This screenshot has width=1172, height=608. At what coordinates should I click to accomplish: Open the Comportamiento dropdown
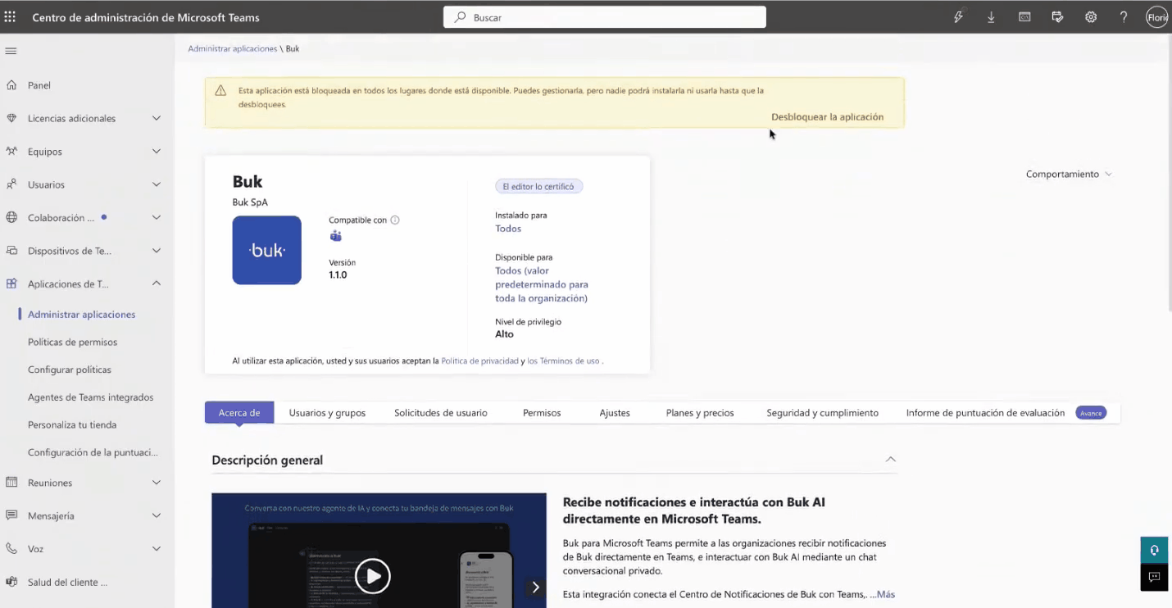pos(1069,174)
